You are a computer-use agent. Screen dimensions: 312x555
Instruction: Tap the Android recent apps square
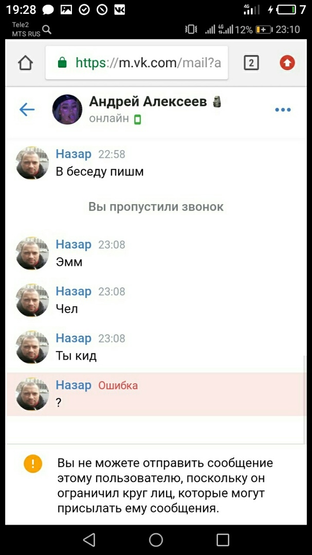coord(223,540)
